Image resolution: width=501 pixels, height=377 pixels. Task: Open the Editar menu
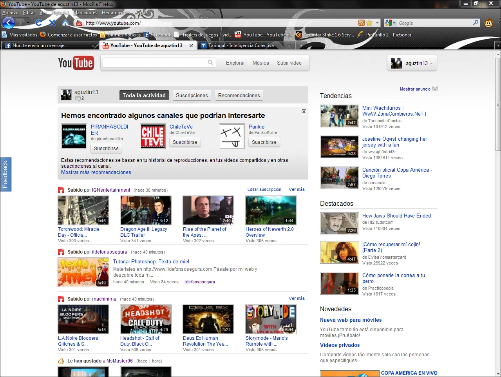29,13
